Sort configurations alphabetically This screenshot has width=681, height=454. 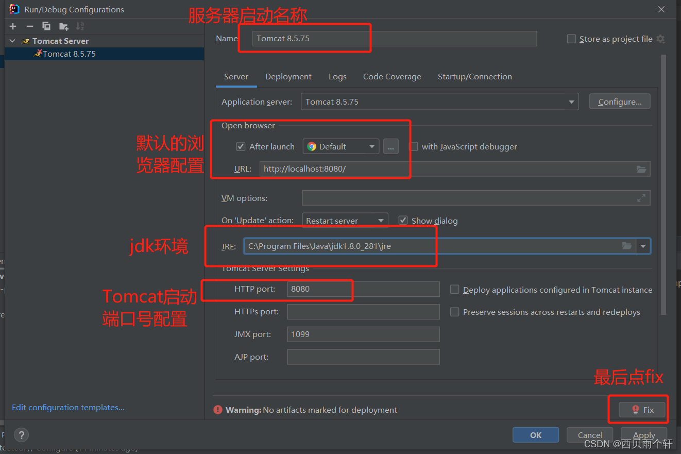(x=80, y=26)
